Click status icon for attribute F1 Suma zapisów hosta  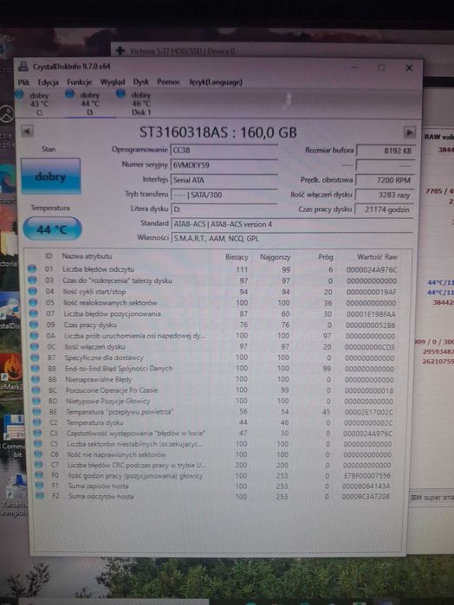point(40,486)
